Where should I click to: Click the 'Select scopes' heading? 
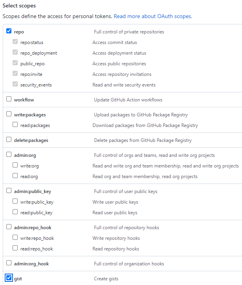point(19,6)
